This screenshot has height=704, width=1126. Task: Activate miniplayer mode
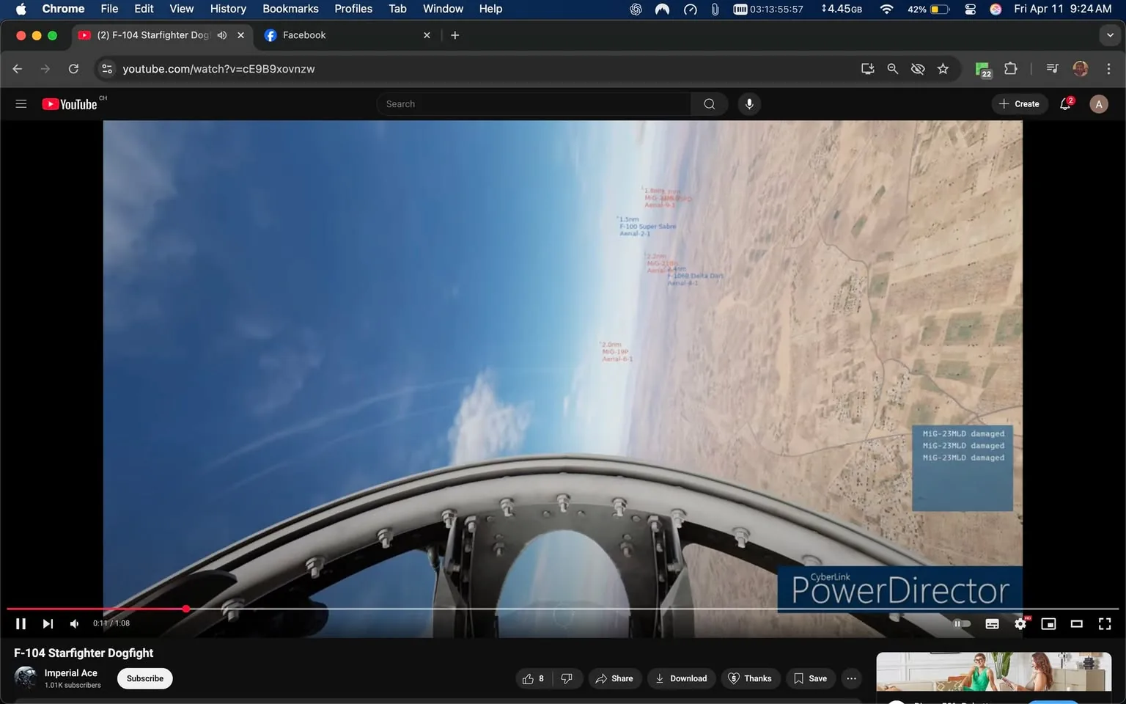(1048, 623)
